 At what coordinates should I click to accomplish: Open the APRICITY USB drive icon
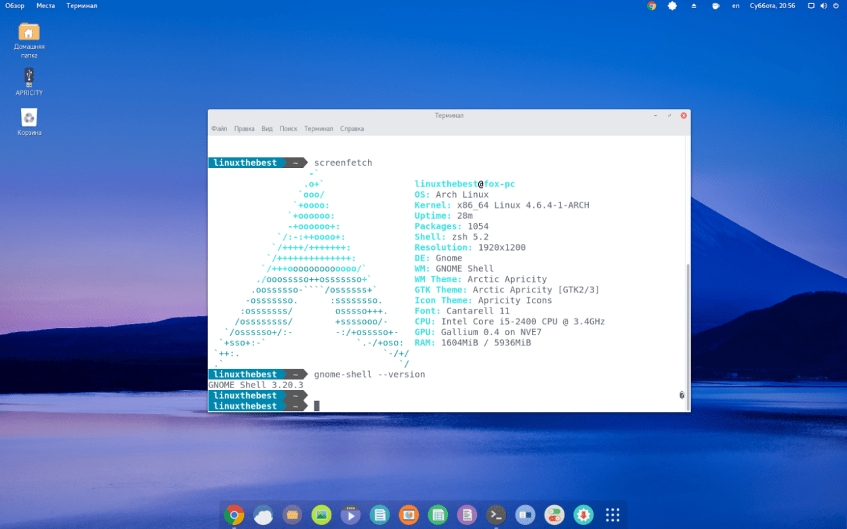[x=29, y=77]
